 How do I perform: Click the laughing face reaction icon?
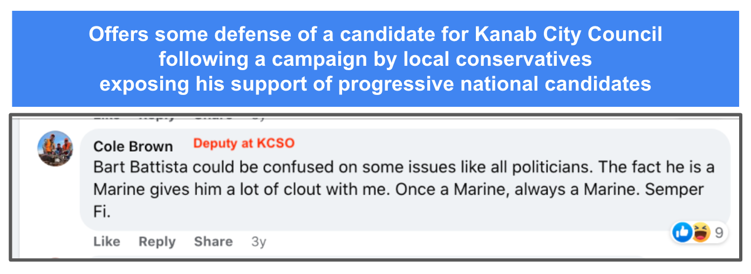[700, 233]
